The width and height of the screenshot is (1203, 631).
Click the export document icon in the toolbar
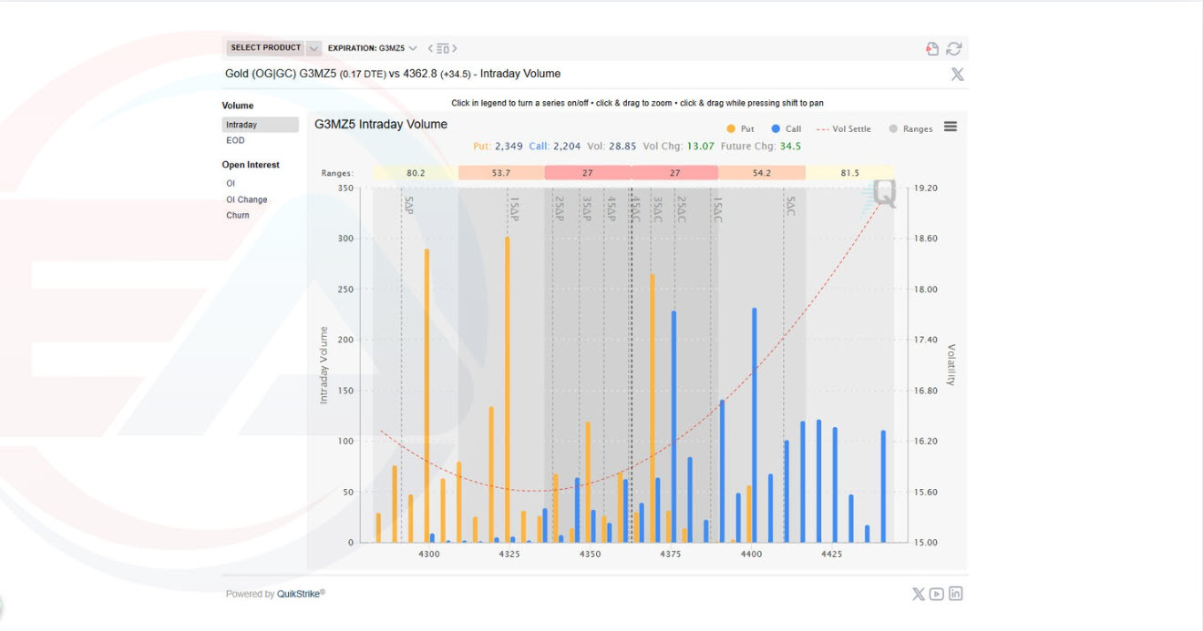click(931, 47)
